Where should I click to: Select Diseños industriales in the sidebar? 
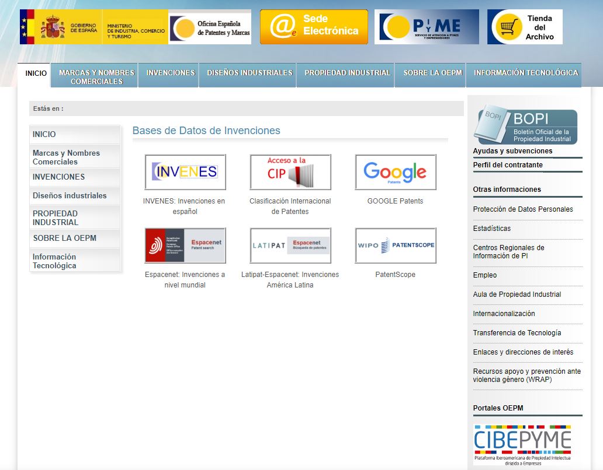(x=75, y=196)
